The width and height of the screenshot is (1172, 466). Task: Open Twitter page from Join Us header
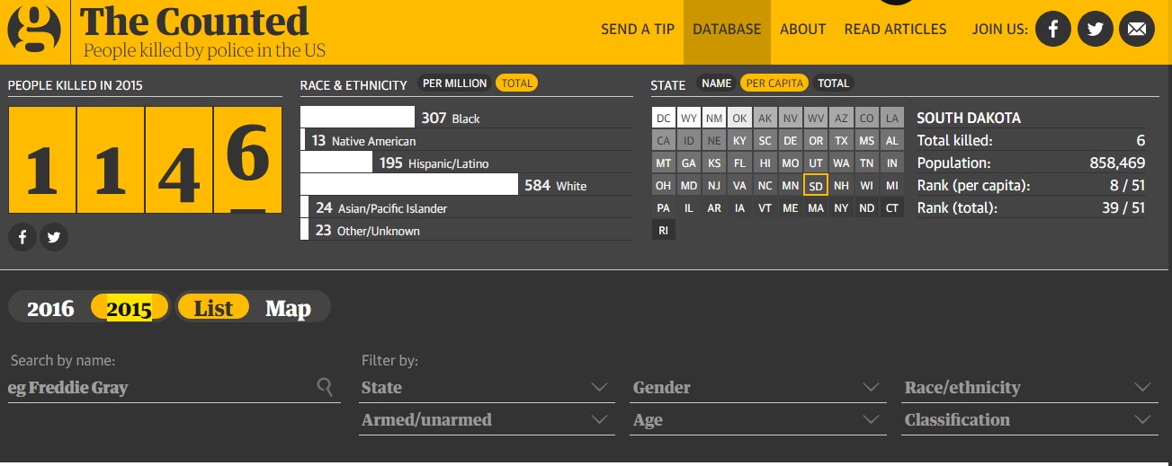(1095, 29)
